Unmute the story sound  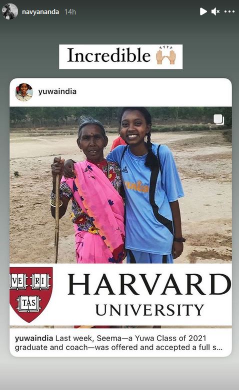215,11
